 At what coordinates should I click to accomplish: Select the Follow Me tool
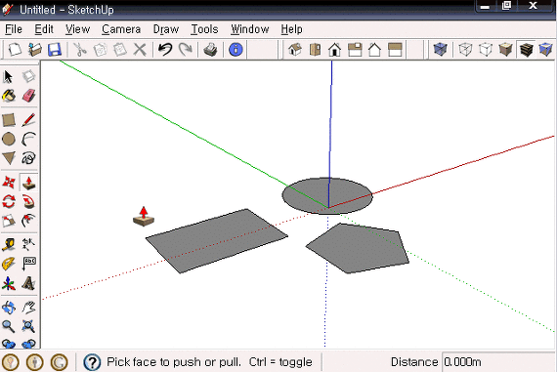[x=28, y=201]
